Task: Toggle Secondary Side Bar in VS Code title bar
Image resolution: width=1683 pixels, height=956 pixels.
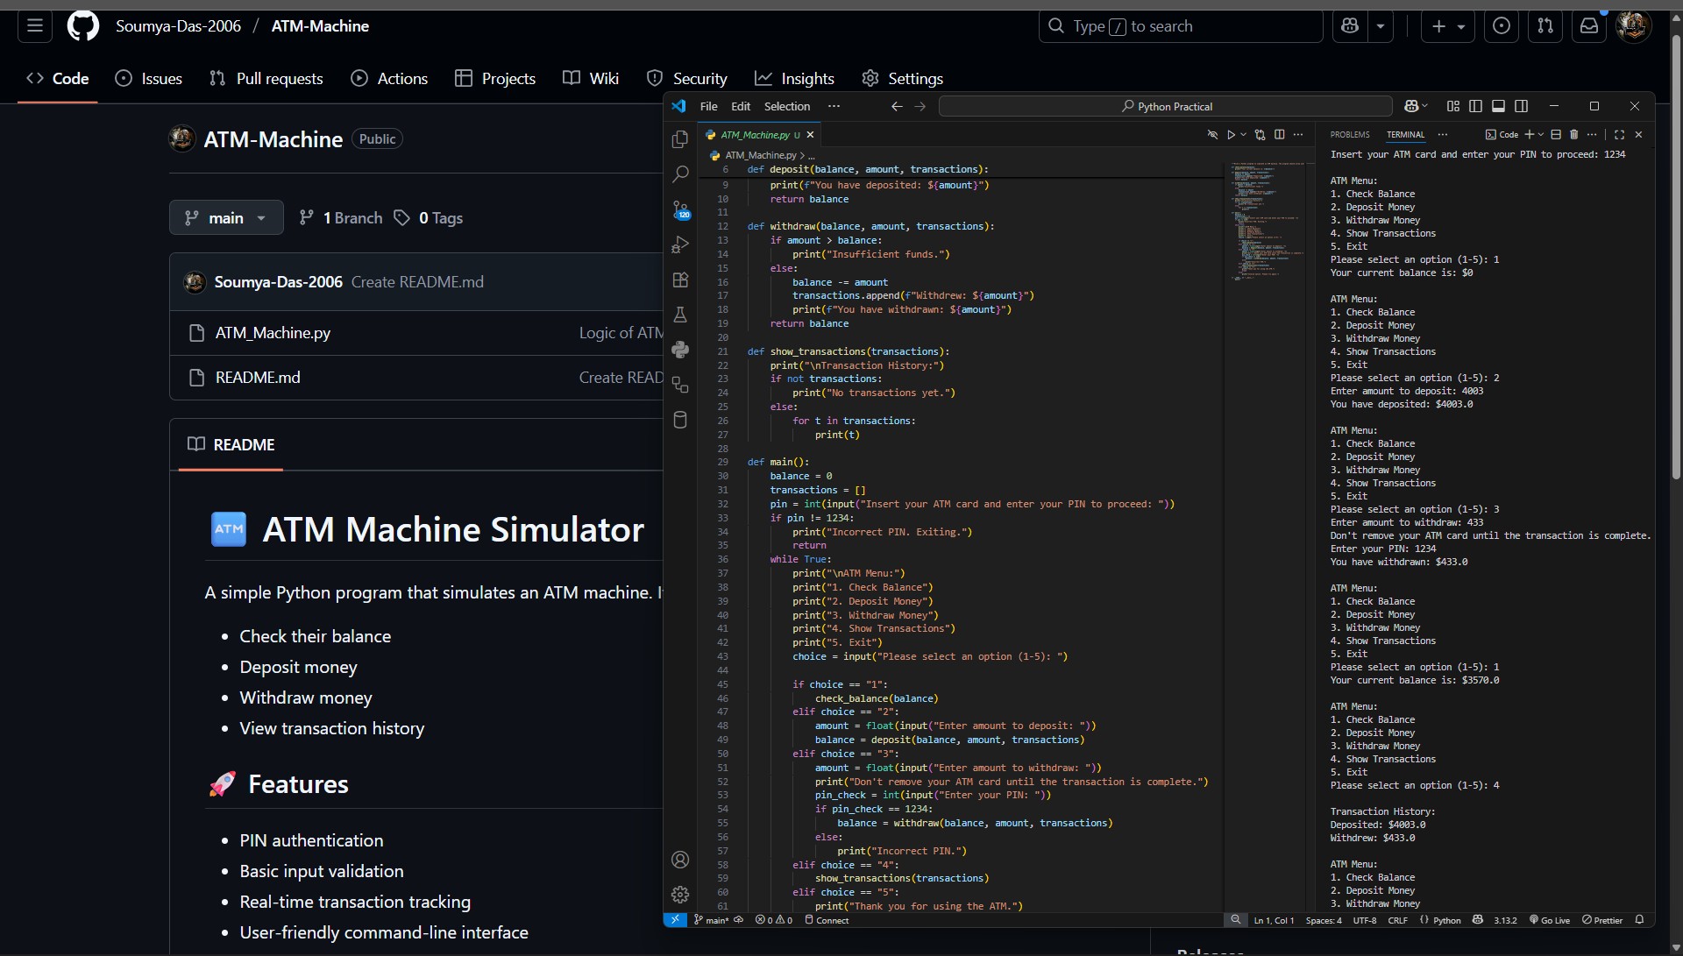Action: [1522, 106]
